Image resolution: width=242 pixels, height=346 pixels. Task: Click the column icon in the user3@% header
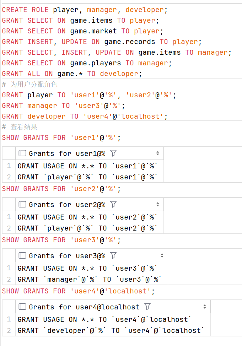click(x=22, y=255)
